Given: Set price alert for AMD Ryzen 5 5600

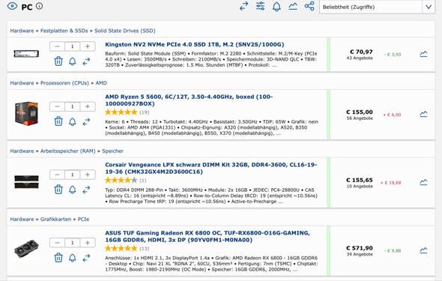Looking at the screenshot, I should click(x=73, y=121).
